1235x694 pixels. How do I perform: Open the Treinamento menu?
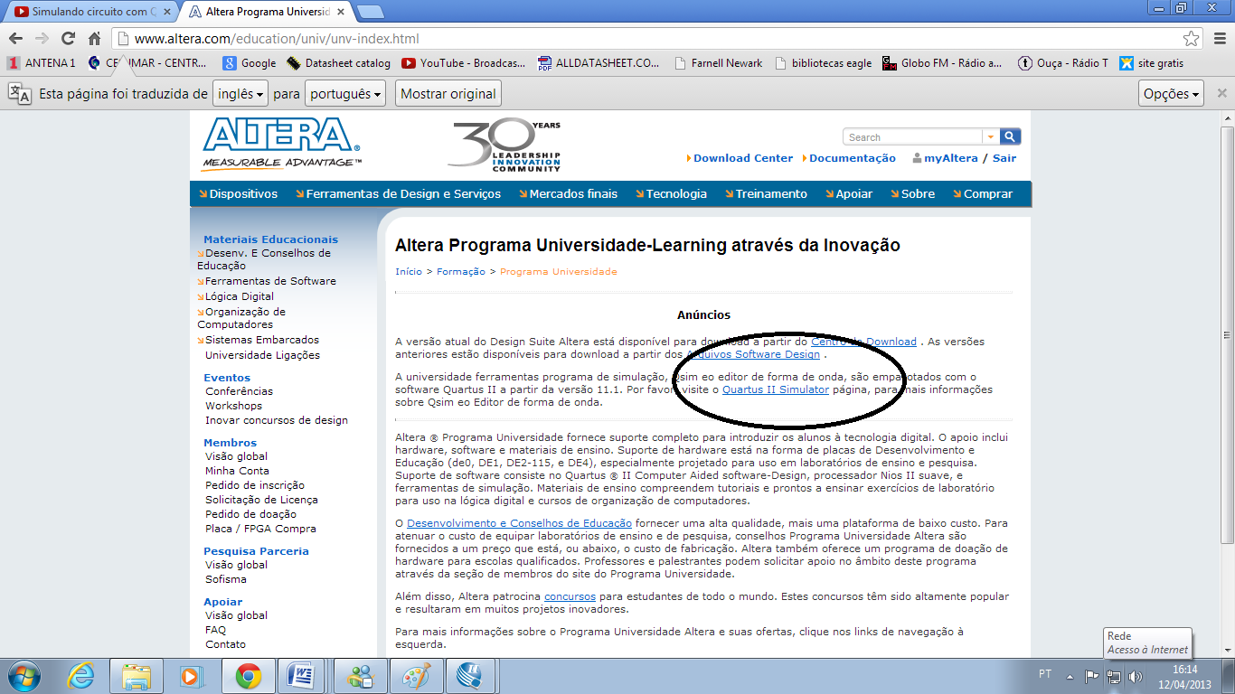tap(766, 193)
